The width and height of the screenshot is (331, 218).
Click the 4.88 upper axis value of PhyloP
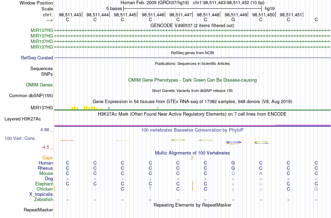tap(45, 130)
